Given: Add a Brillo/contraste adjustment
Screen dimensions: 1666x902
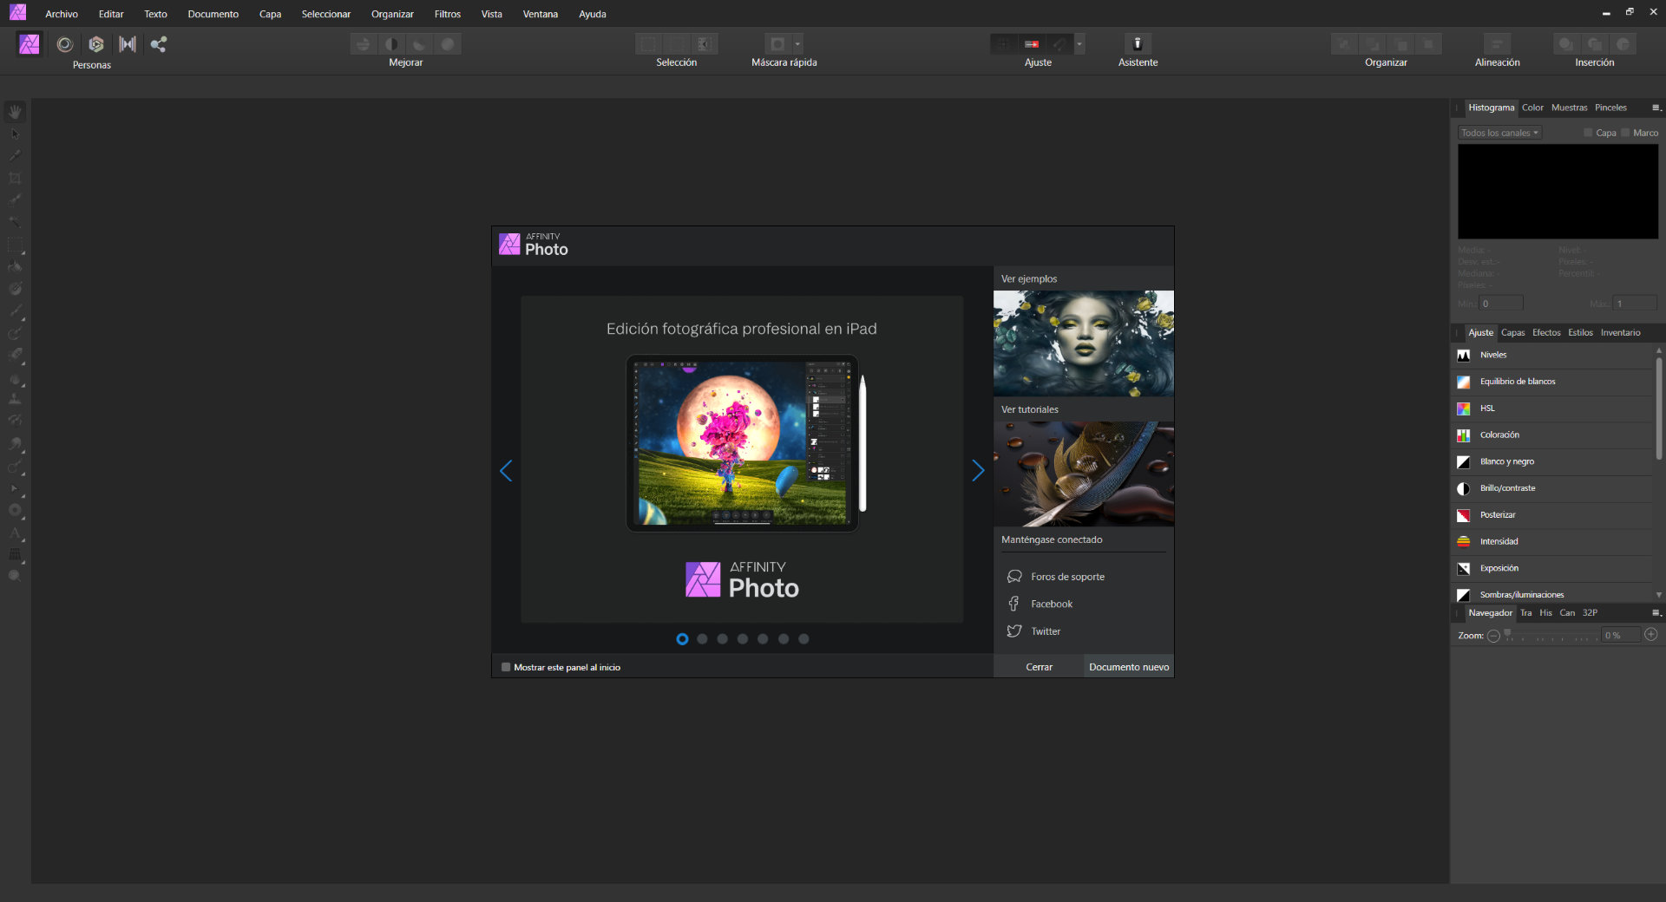Looking at the screenshot, I should 1553,488.
